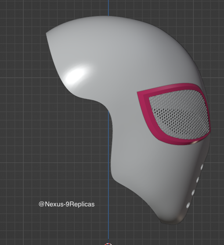Image resolution: width=224 pixels, height=245 pixels.
Task: Click the red-white 3D cursor
Action: 108,244
